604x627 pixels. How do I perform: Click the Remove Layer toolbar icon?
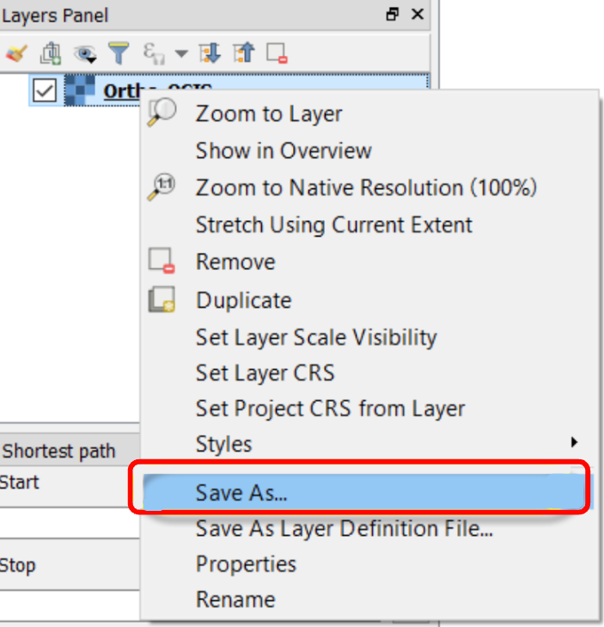click(x=277, y=54)
